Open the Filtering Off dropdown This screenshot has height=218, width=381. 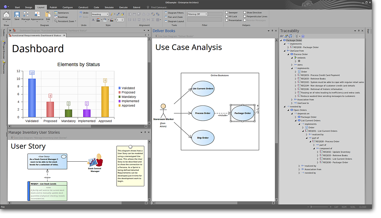pos(206,14)
